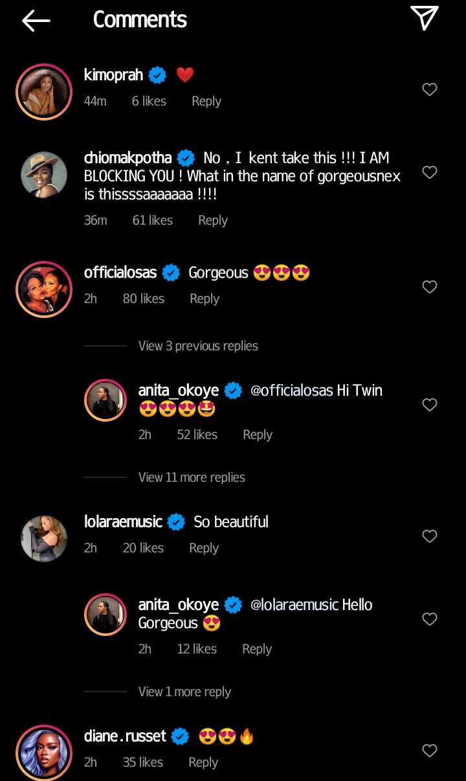Like officialosas' Gorgeous comment
The width and height of the screenshot is (466, 781).
(429, 287)
